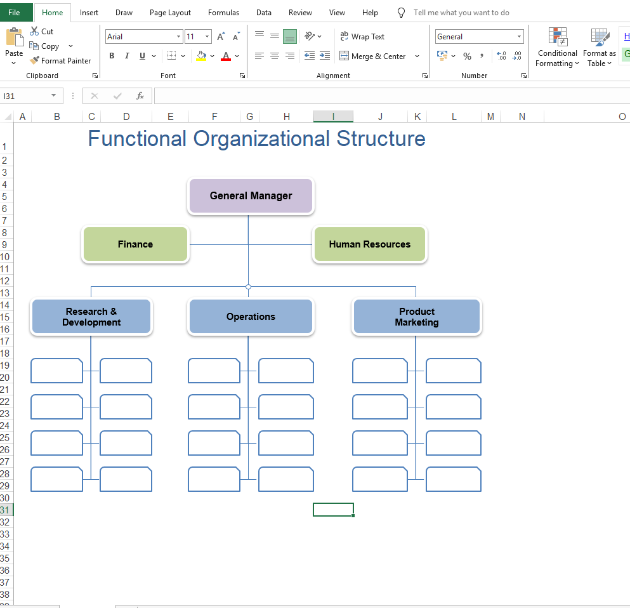Select the column I header
The height and width of the screenshot is (608, 630).
[x=333, y=117]
